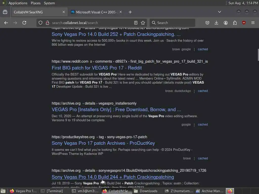Image resolution: width=259 pixels, height=194 pixels.
Task: Show desktop via taskbar corner icon
Action: click(3, 191)
